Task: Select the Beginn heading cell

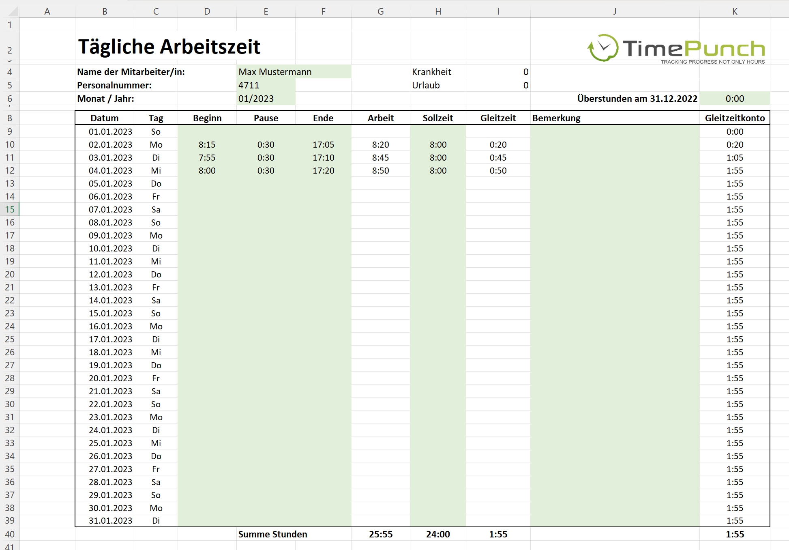Action: 207,118
